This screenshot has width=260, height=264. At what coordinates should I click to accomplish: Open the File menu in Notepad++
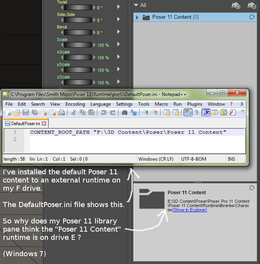[x=9, y=104]
